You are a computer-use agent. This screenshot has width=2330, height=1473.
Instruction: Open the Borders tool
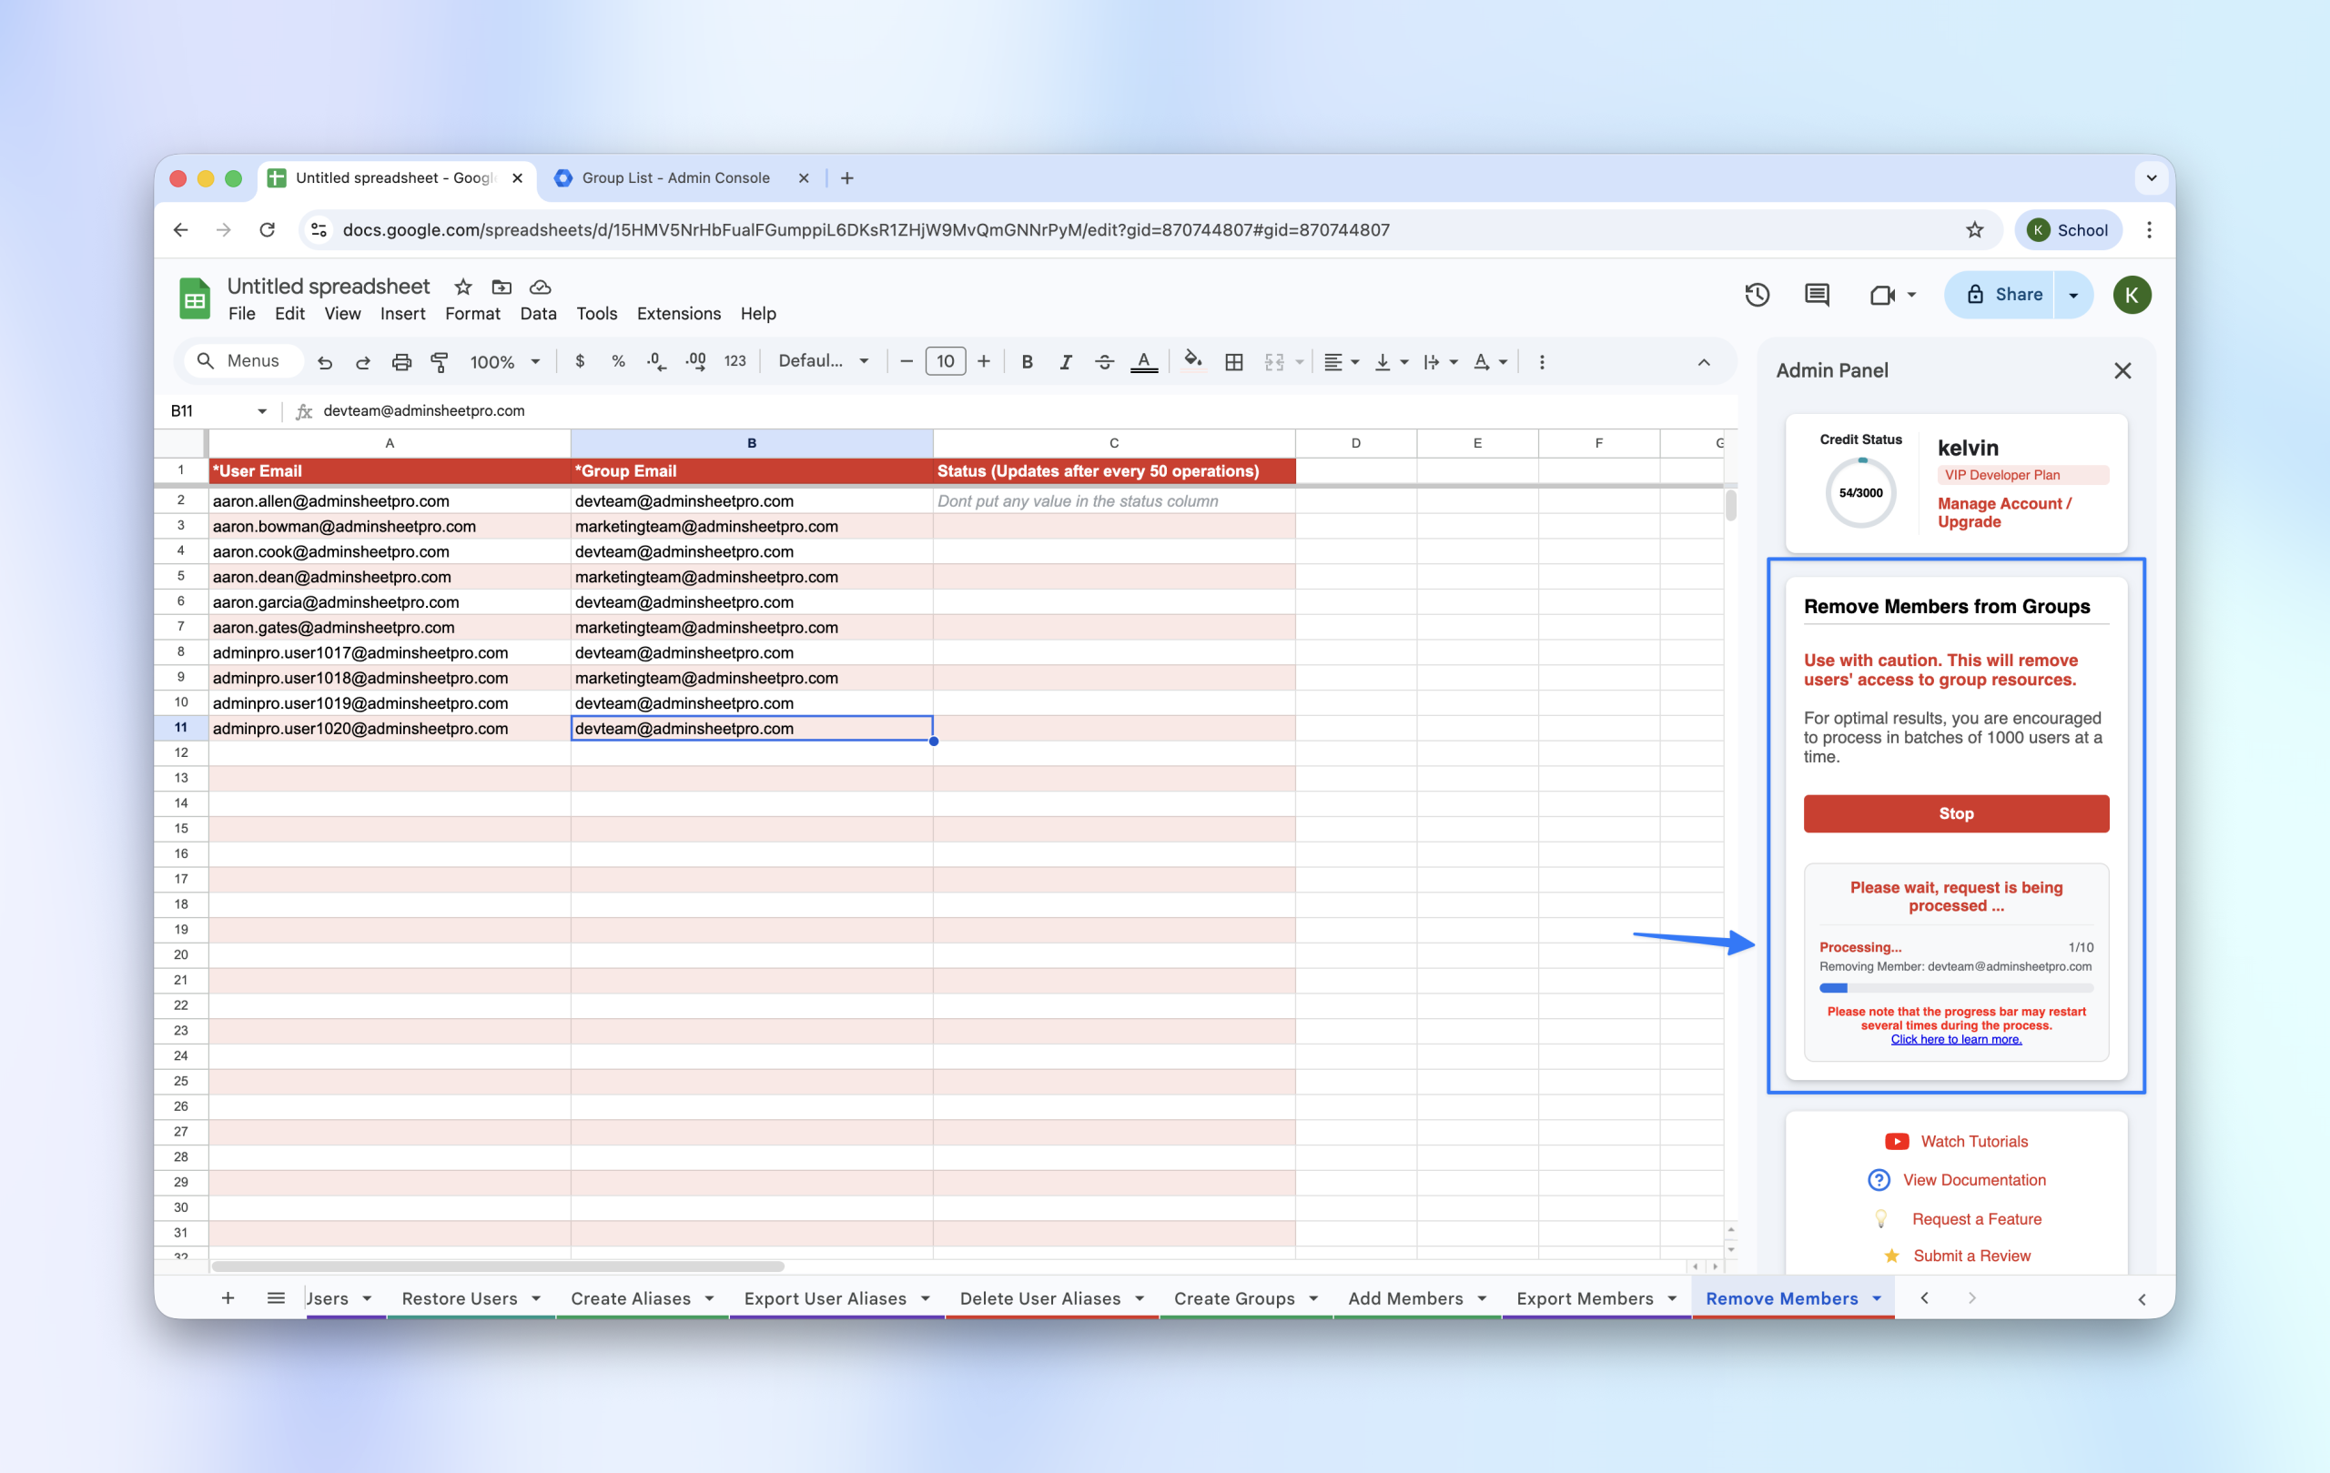(1233, 362)
